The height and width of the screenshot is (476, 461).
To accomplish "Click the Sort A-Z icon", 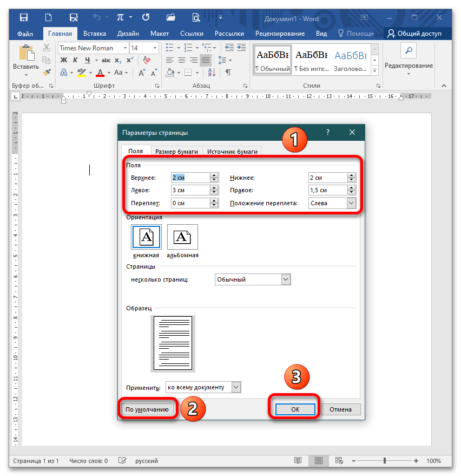I will 212,73.
